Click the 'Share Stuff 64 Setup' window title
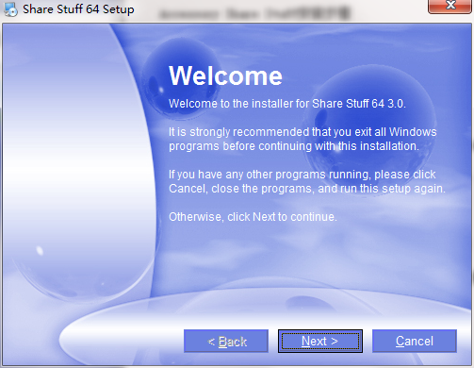 tap(78, 9)
